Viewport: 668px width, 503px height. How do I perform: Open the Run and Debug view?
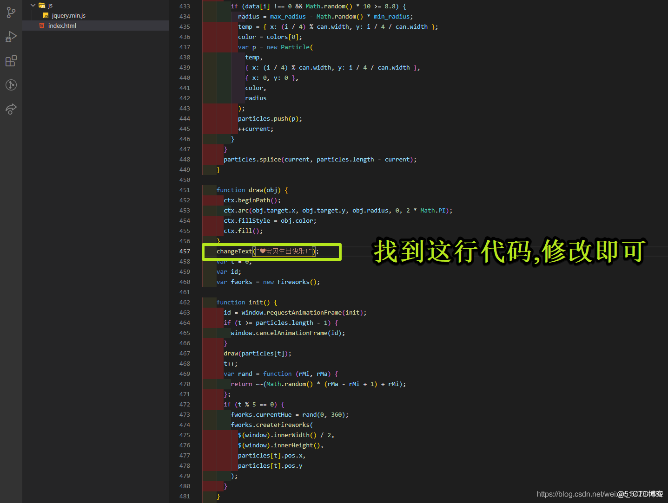pyautogui.click(x=11, y=37)
